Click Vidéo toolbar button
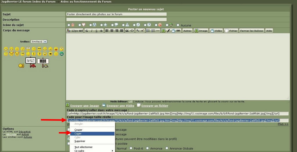This screenshot has height=152, width=297. point(216,31)
